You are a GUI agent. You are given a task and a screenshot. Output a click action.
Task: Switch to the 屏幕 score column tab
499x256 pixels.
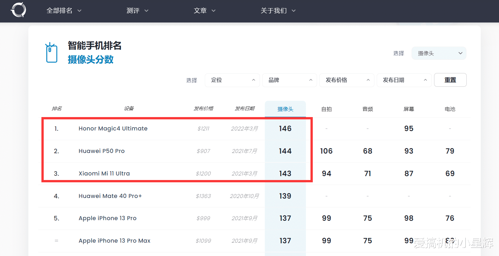409,109
